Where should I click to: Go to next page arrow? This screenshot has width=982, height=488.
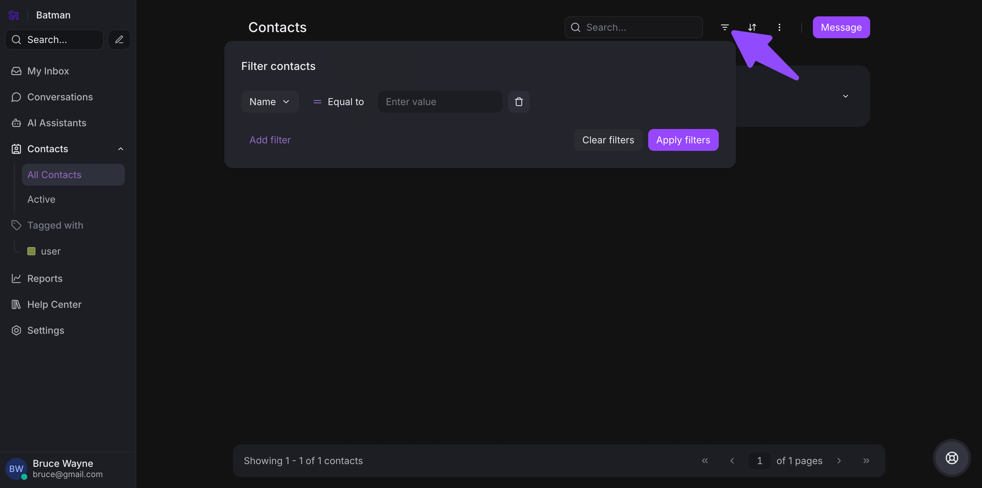pyautogui.click(x=839, y=460)
